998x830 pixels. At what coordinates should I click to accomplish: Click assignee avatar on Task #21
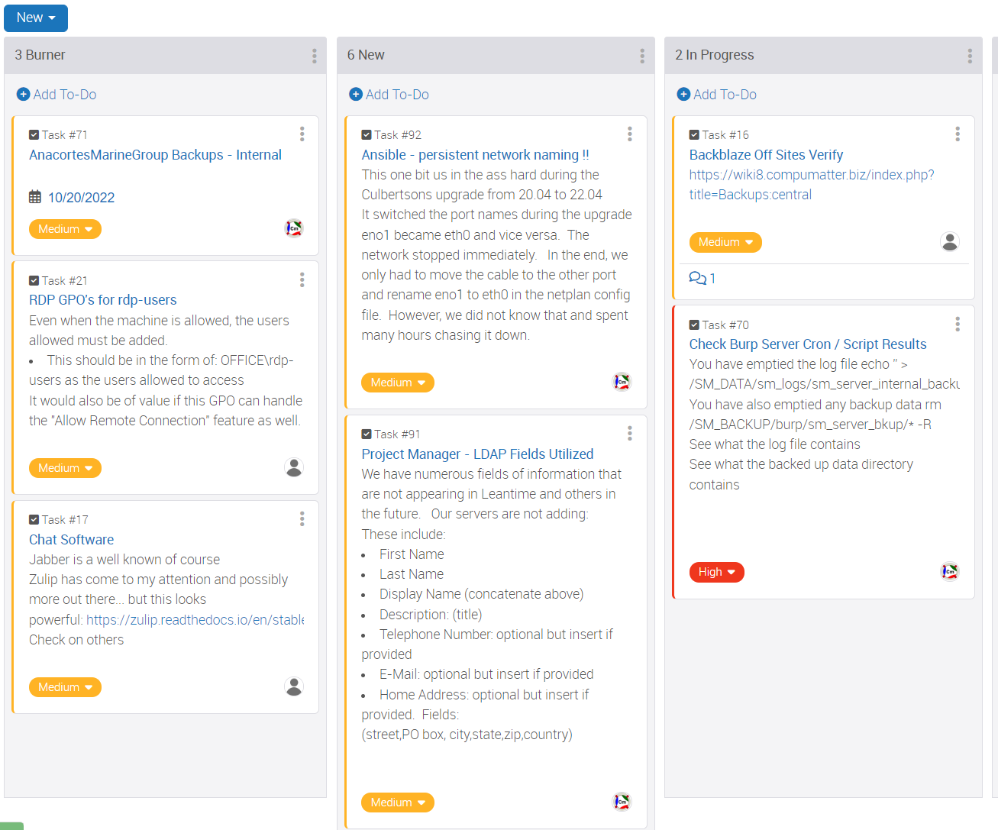point(294,467)
